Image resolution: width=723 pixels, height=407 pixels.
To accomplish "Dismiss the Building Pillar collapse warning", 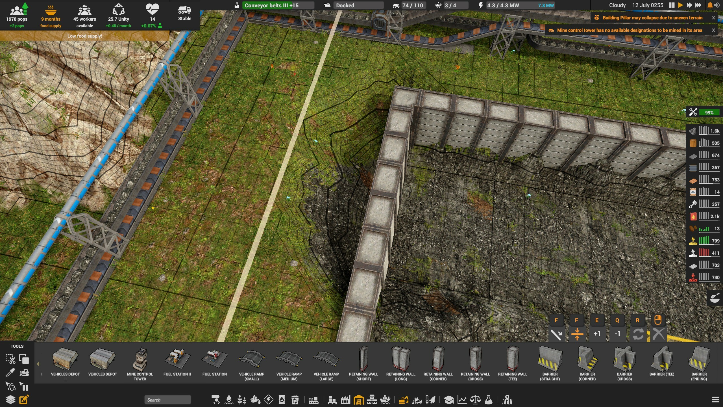I will click(x=713, y=18).
